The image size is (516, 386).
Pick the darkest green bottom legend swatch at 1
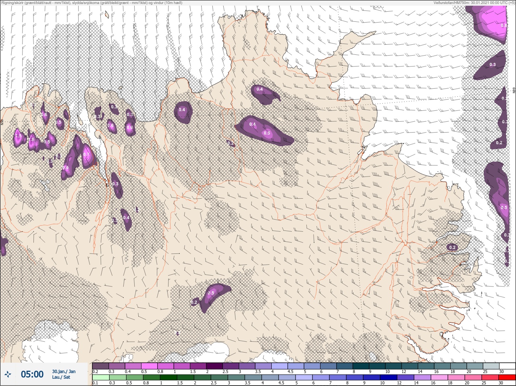tap(169, 378)
